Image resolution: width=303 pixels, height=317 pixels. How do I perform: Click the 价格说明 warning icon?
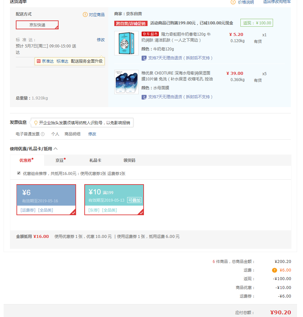(x=233, y=2)
